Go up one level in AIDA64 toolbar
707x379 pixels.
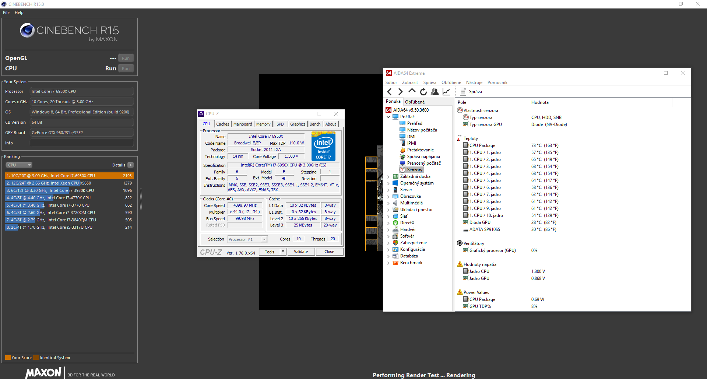click(x=412, y=91)
